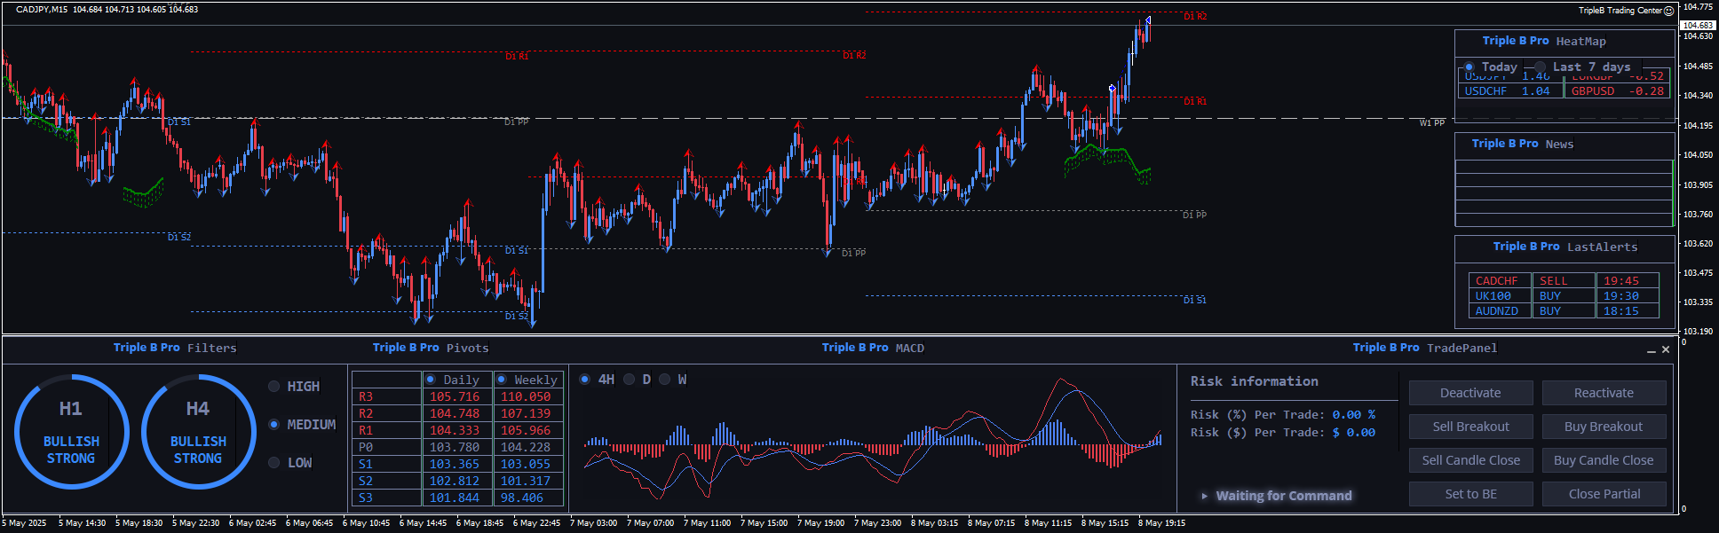
Task: Switch MACD timeframe to D
Action: point(630,380)
